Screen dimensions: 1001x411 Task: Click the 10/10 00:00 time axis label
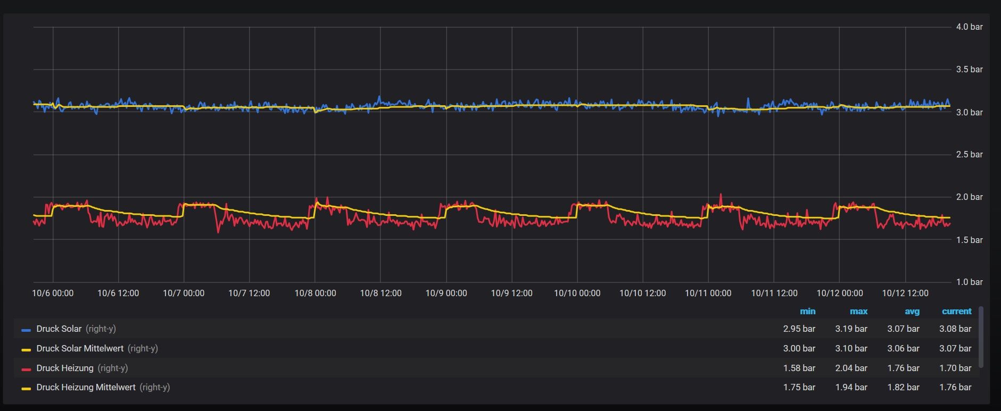pos(577,293)
